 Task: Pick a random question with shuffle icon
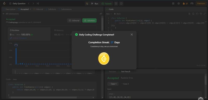pos(38,4)
